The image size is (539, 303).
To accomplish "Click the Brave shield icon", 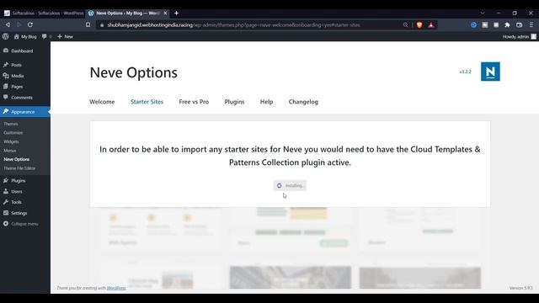I will (x=419, y=24).
